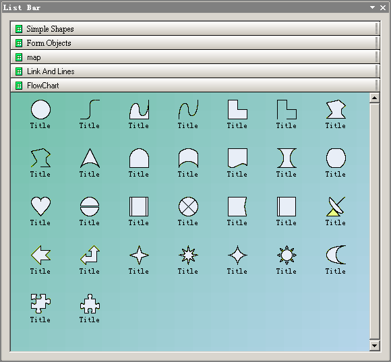Pick the crescent moon shape

point(336,255)
